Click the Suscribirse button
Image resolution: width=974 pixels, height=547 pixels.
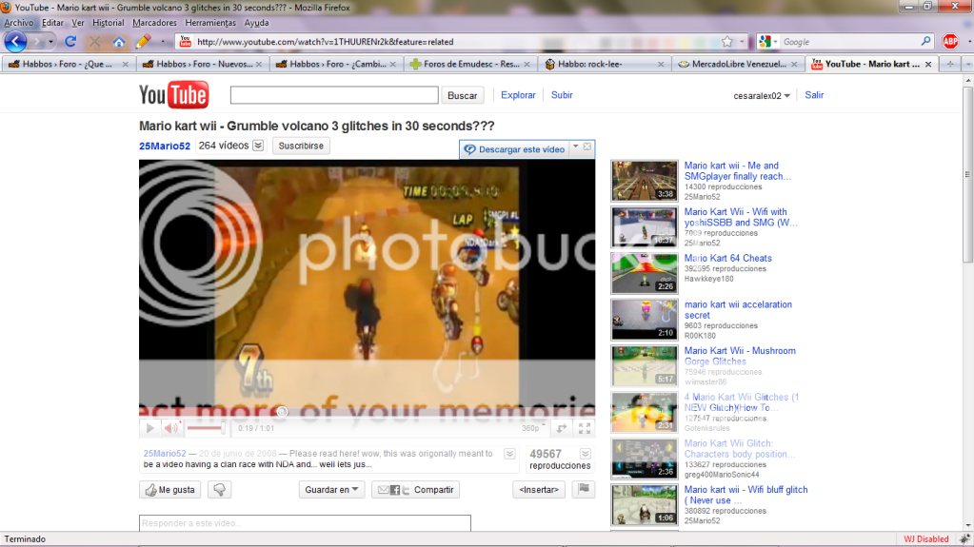(x=301, y=147)
